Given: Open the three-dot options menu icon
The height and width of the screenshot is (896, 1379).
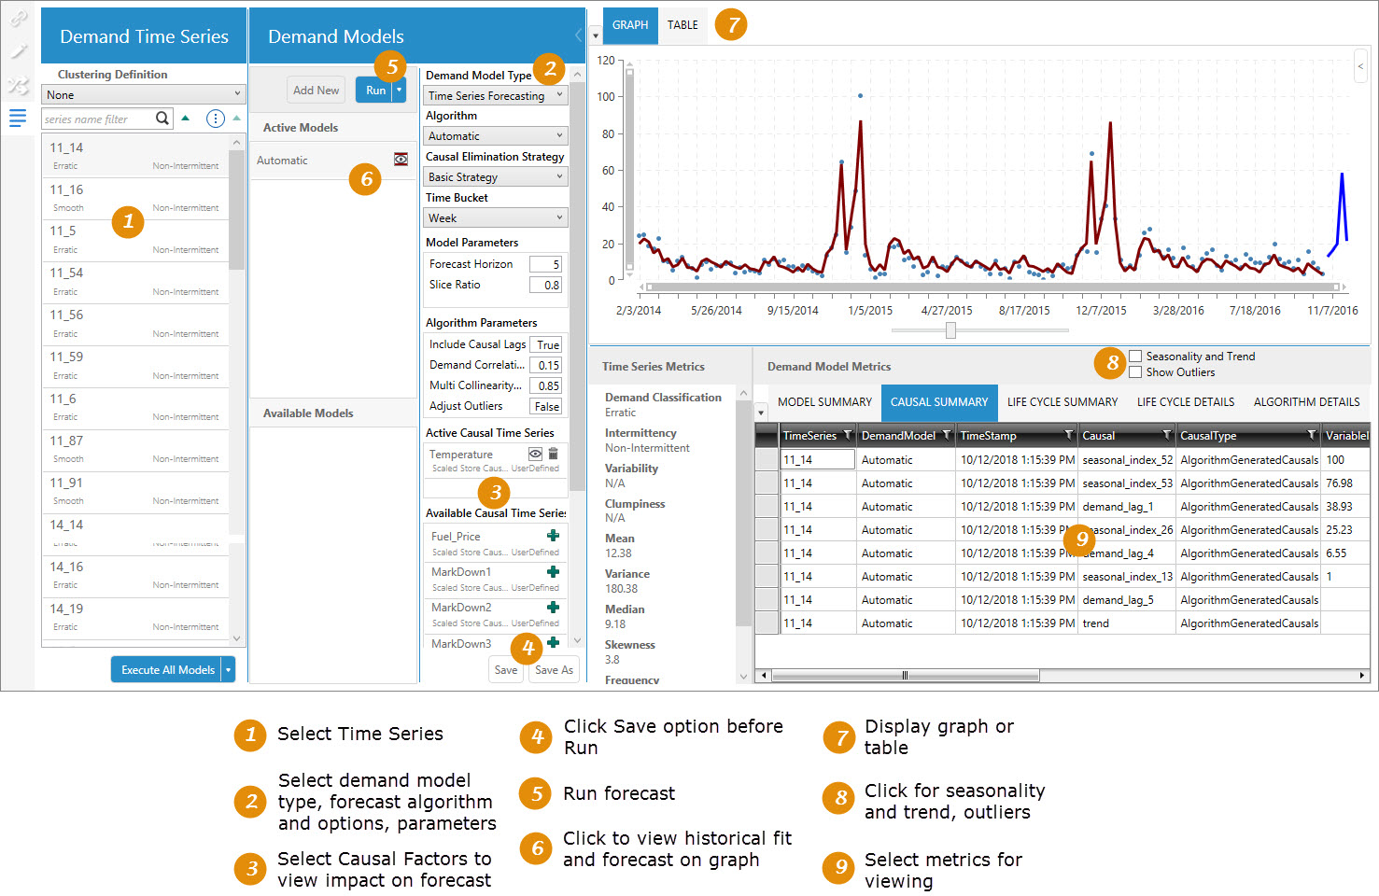Looking at the screenshot, I should pyautogui.click(x=216, y=119).
